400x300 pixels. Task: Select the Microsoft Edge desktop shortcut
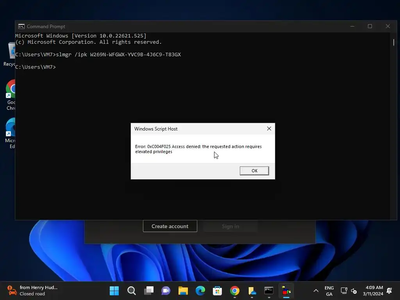[x=11, y=133]
